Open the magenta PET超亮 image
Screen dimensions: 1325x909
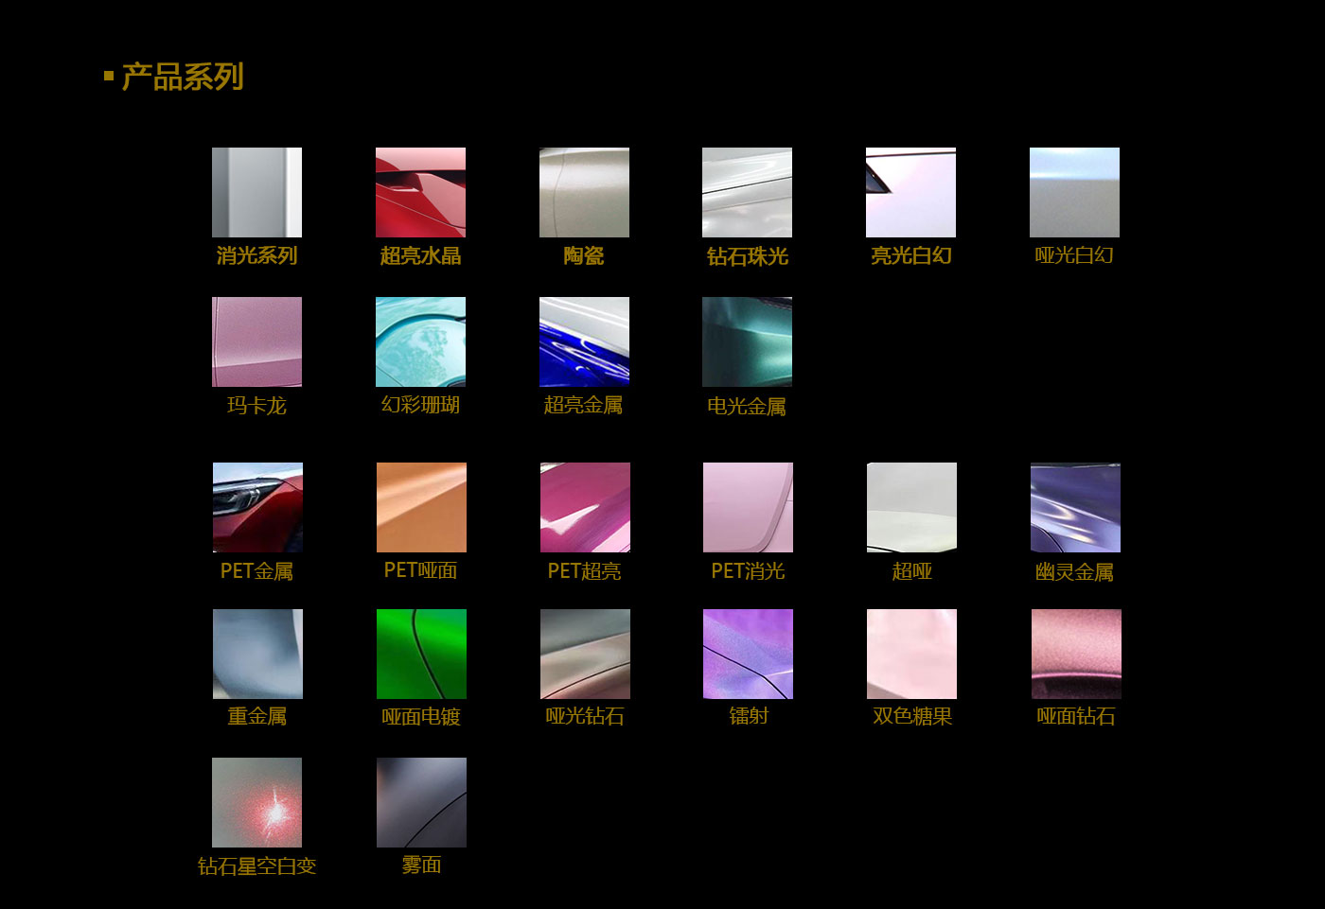pyautogui.click(x=585, y=507)
